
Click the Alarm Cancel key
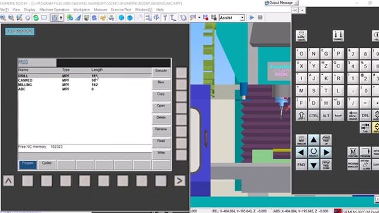coord(301,35)
